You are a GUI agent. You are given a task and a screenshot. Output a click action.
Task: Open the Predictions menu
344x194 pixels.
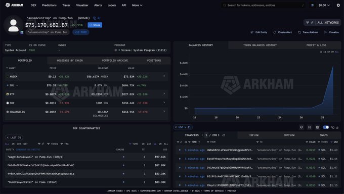pos(50,5)
